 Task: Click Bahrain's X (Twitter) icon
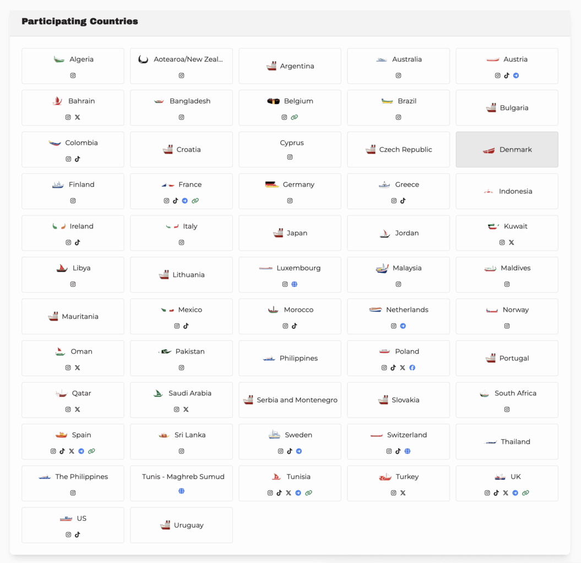pyautogui.click(x=77, y=118)
